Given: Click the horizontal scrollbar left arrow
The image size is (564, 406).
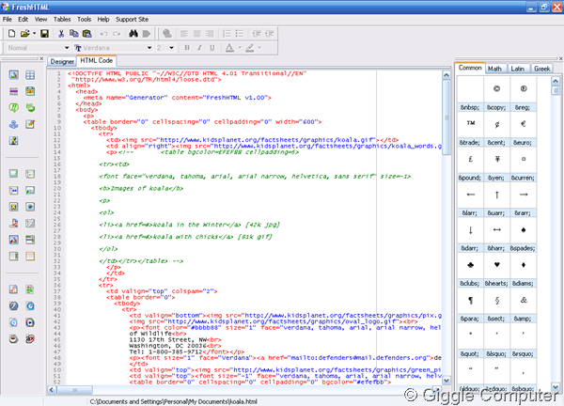Looking at the screenshot, I should click(x=52, y=390).
